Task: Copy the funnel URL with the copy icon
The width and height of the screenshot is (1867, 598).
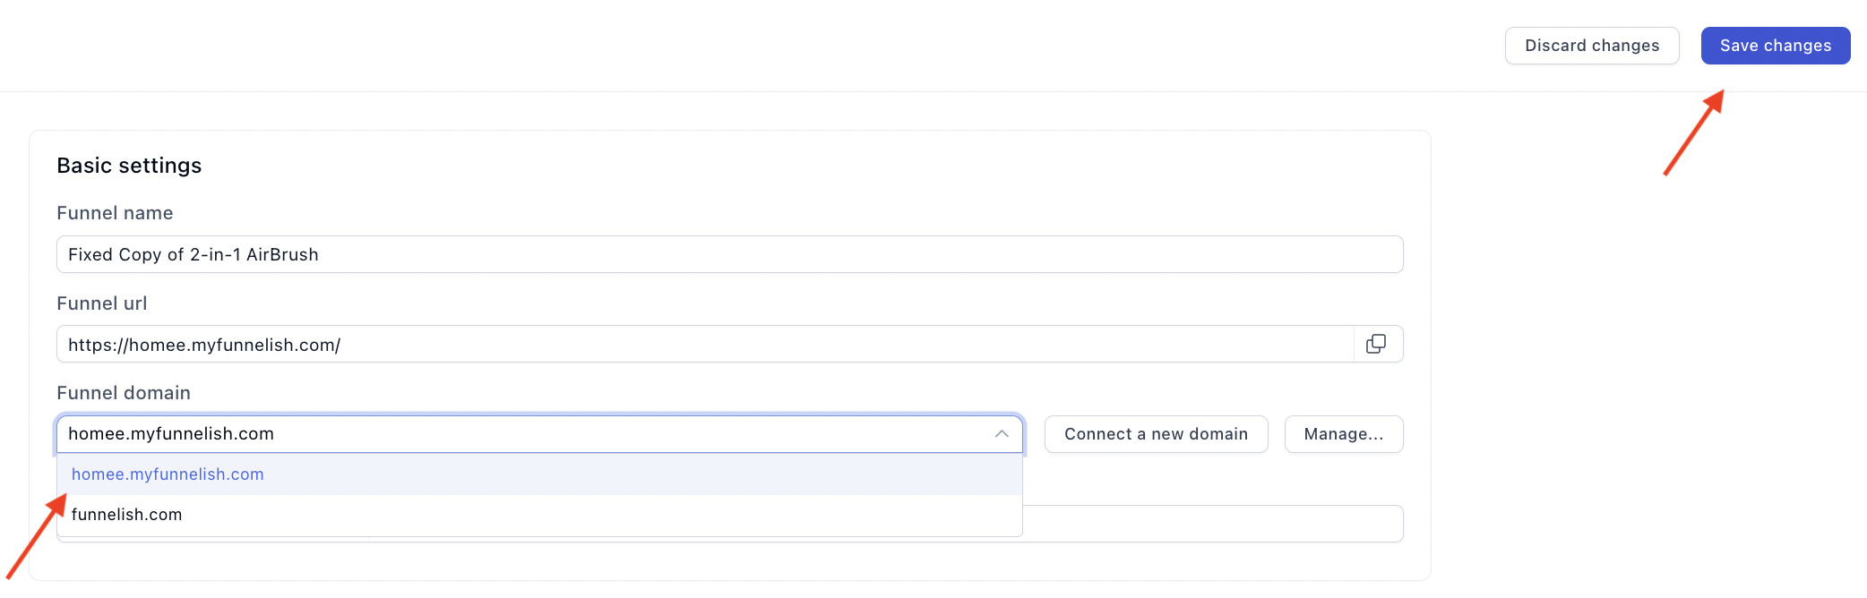Action: click(1377, 344)
